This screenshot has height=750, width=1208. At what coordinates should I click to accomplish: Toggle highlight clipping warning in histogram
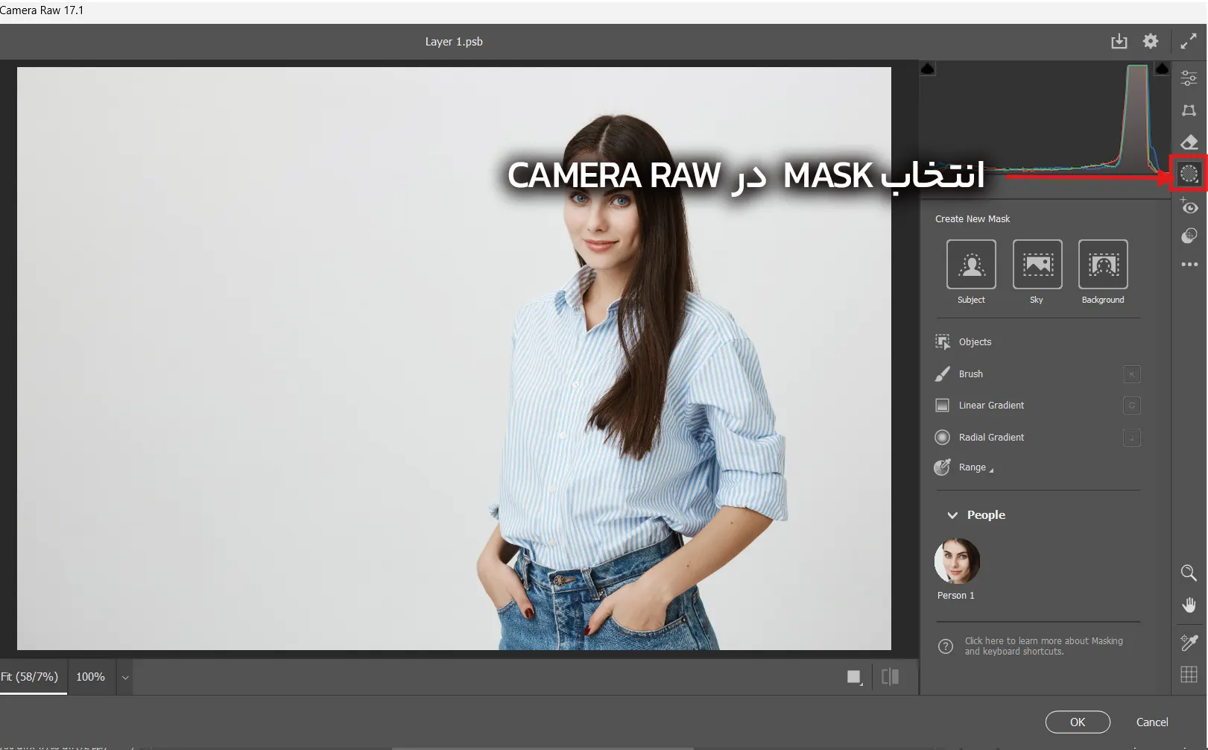[1162, 69]
